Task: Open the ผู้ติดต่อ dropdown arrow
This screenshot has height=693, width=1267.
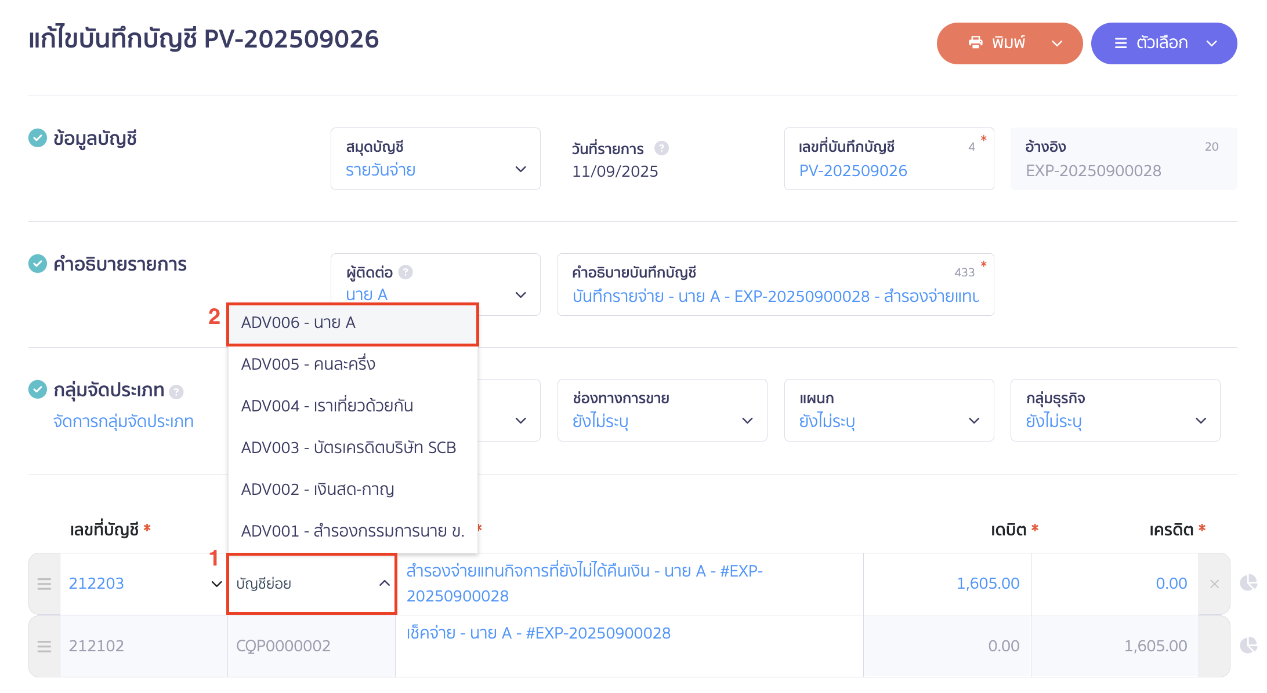Action: click(521, 295)
